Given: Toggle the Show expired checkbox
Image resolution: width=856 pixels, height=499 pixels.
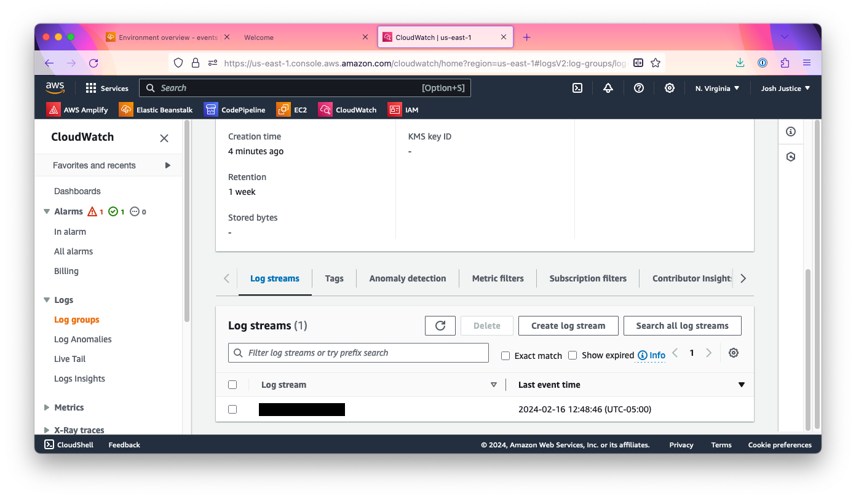Looking at the screenshot, I should click(573, 355).
